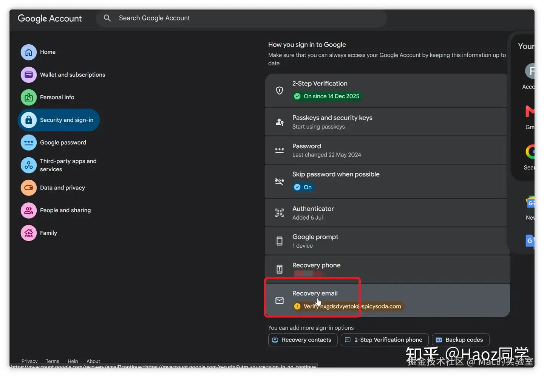
Task: Open Wallet and subscriptions page
Action: (x=73, y=75)
